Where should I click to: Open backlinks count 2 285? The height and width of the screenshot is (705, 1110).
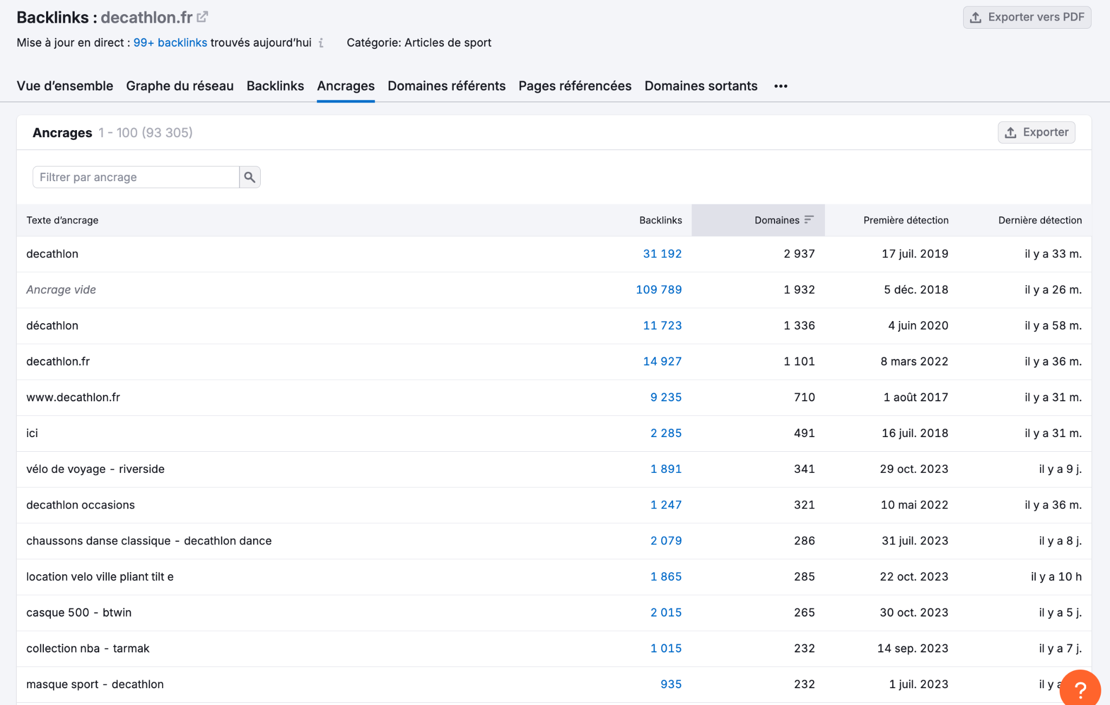click(x=666, y=433)
